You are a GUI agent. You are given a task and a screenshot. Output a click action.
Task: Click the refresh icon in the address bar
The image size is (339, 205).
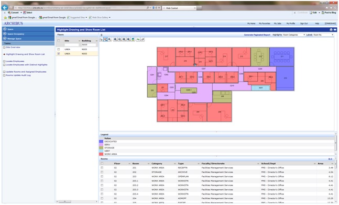[156, 8]
